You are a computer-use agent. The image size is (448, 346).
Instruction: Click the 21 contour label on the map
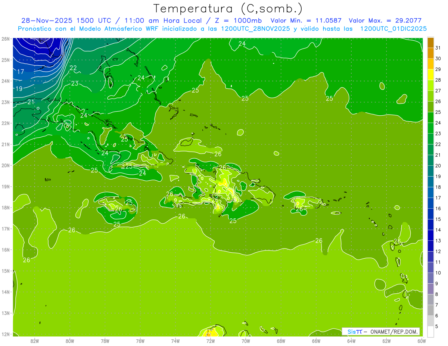pyautogui.click(x=31, y=102)
